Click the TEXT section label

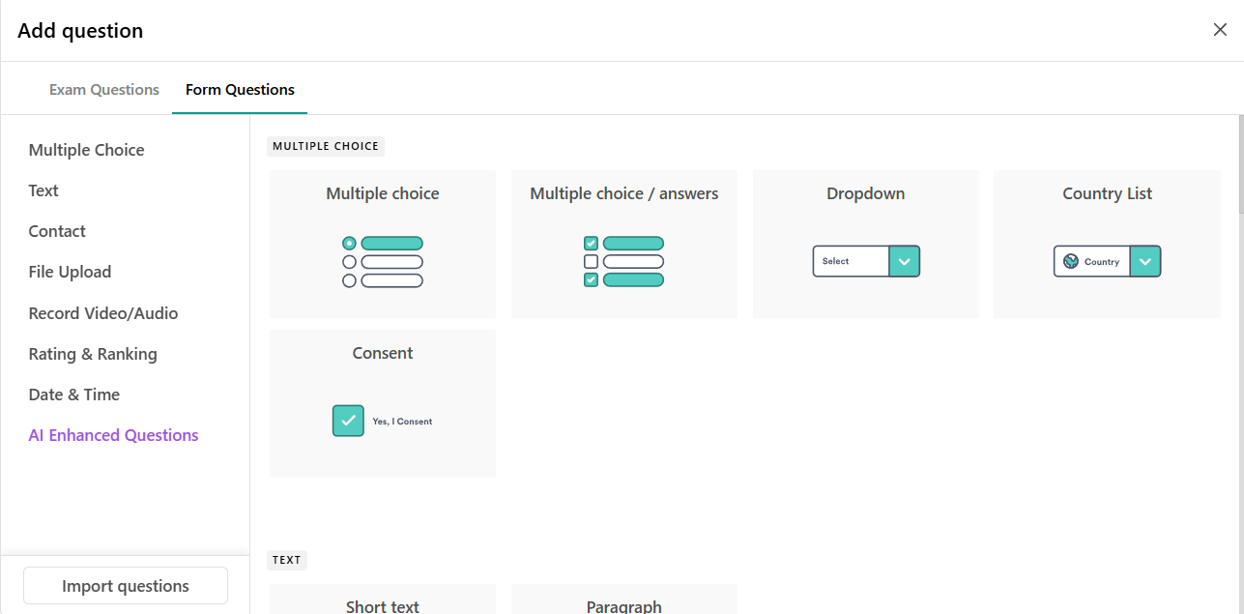pyautogui.click(x=287, y=559)
